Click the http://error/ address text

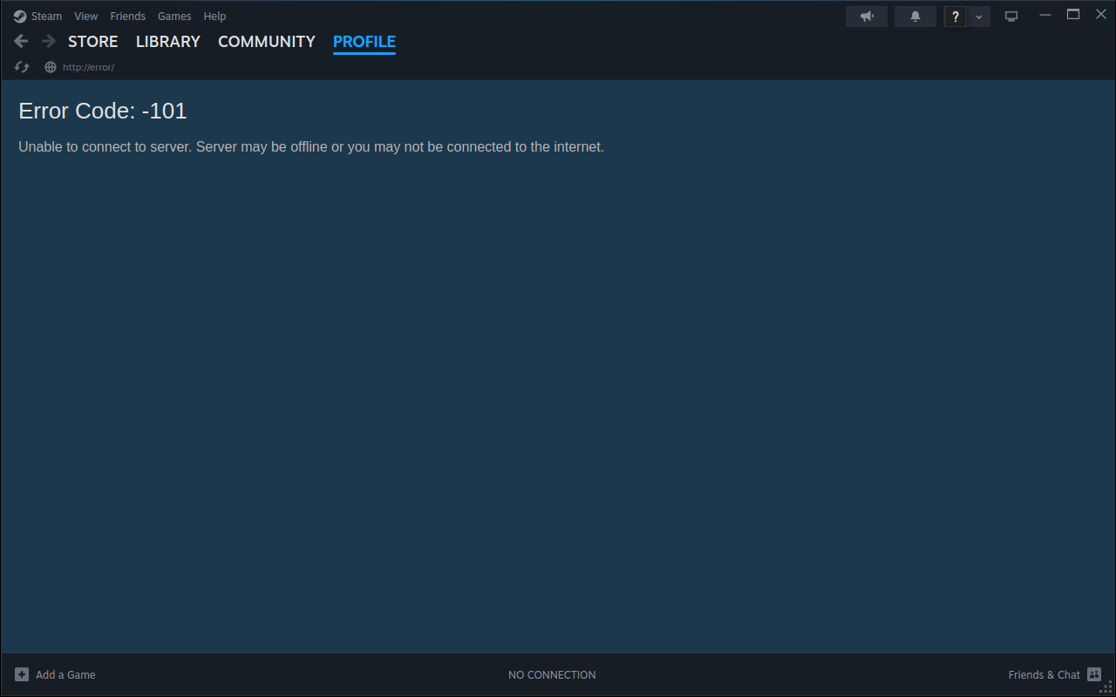click(88, 67)
